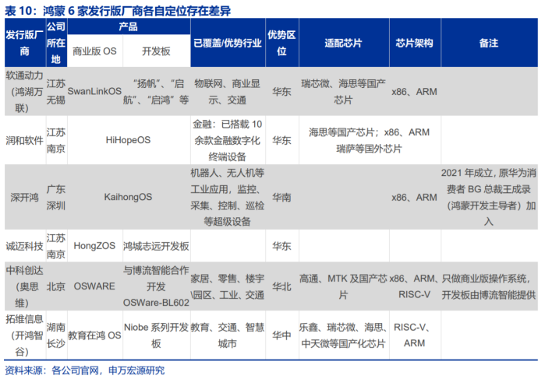This screenshot has width=545, height=379.
Task: Click the 北京 location cell
Action: click(x=56, y=286)
